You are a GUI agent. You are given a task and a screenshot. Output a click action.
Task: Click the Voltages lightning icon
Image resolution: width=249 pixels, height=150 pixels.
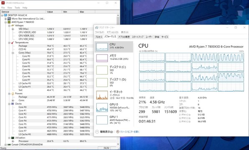pos(13,25)
